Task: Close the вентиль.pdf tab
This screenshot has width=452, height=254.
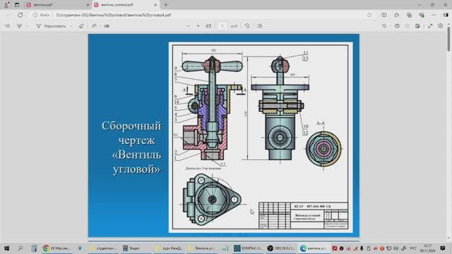Action: point(88,5)
